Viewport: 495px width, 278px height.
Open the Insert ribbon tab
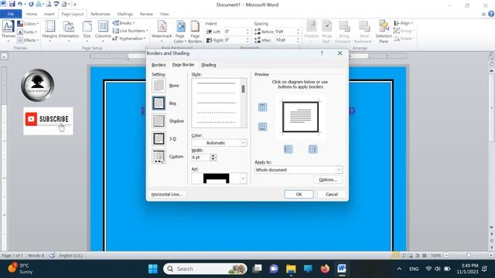tap(49, 14)
